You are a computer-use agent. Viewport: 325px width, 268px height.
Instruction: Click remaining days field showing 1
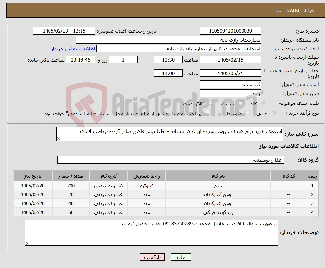(x=123, y=60)
